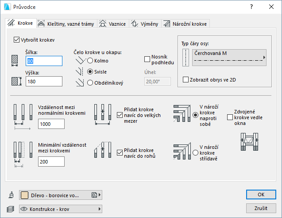
Task: Toggle the Vytvořit krokev checkbox
Action: coord(17,40)
